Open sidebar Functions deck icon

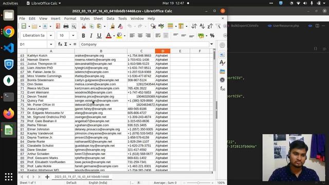(222, 88)
